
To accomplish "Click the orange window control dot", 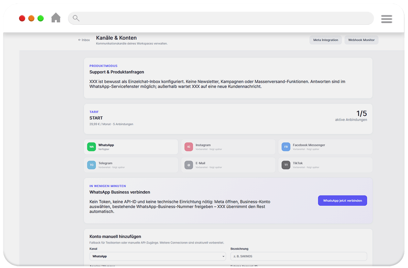I will (31, 18).
